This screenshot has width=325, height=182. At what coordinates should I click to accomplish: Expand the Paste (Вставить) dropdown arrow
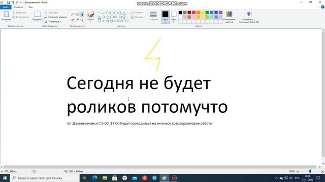pyautogui.click(x=6, y=22)
